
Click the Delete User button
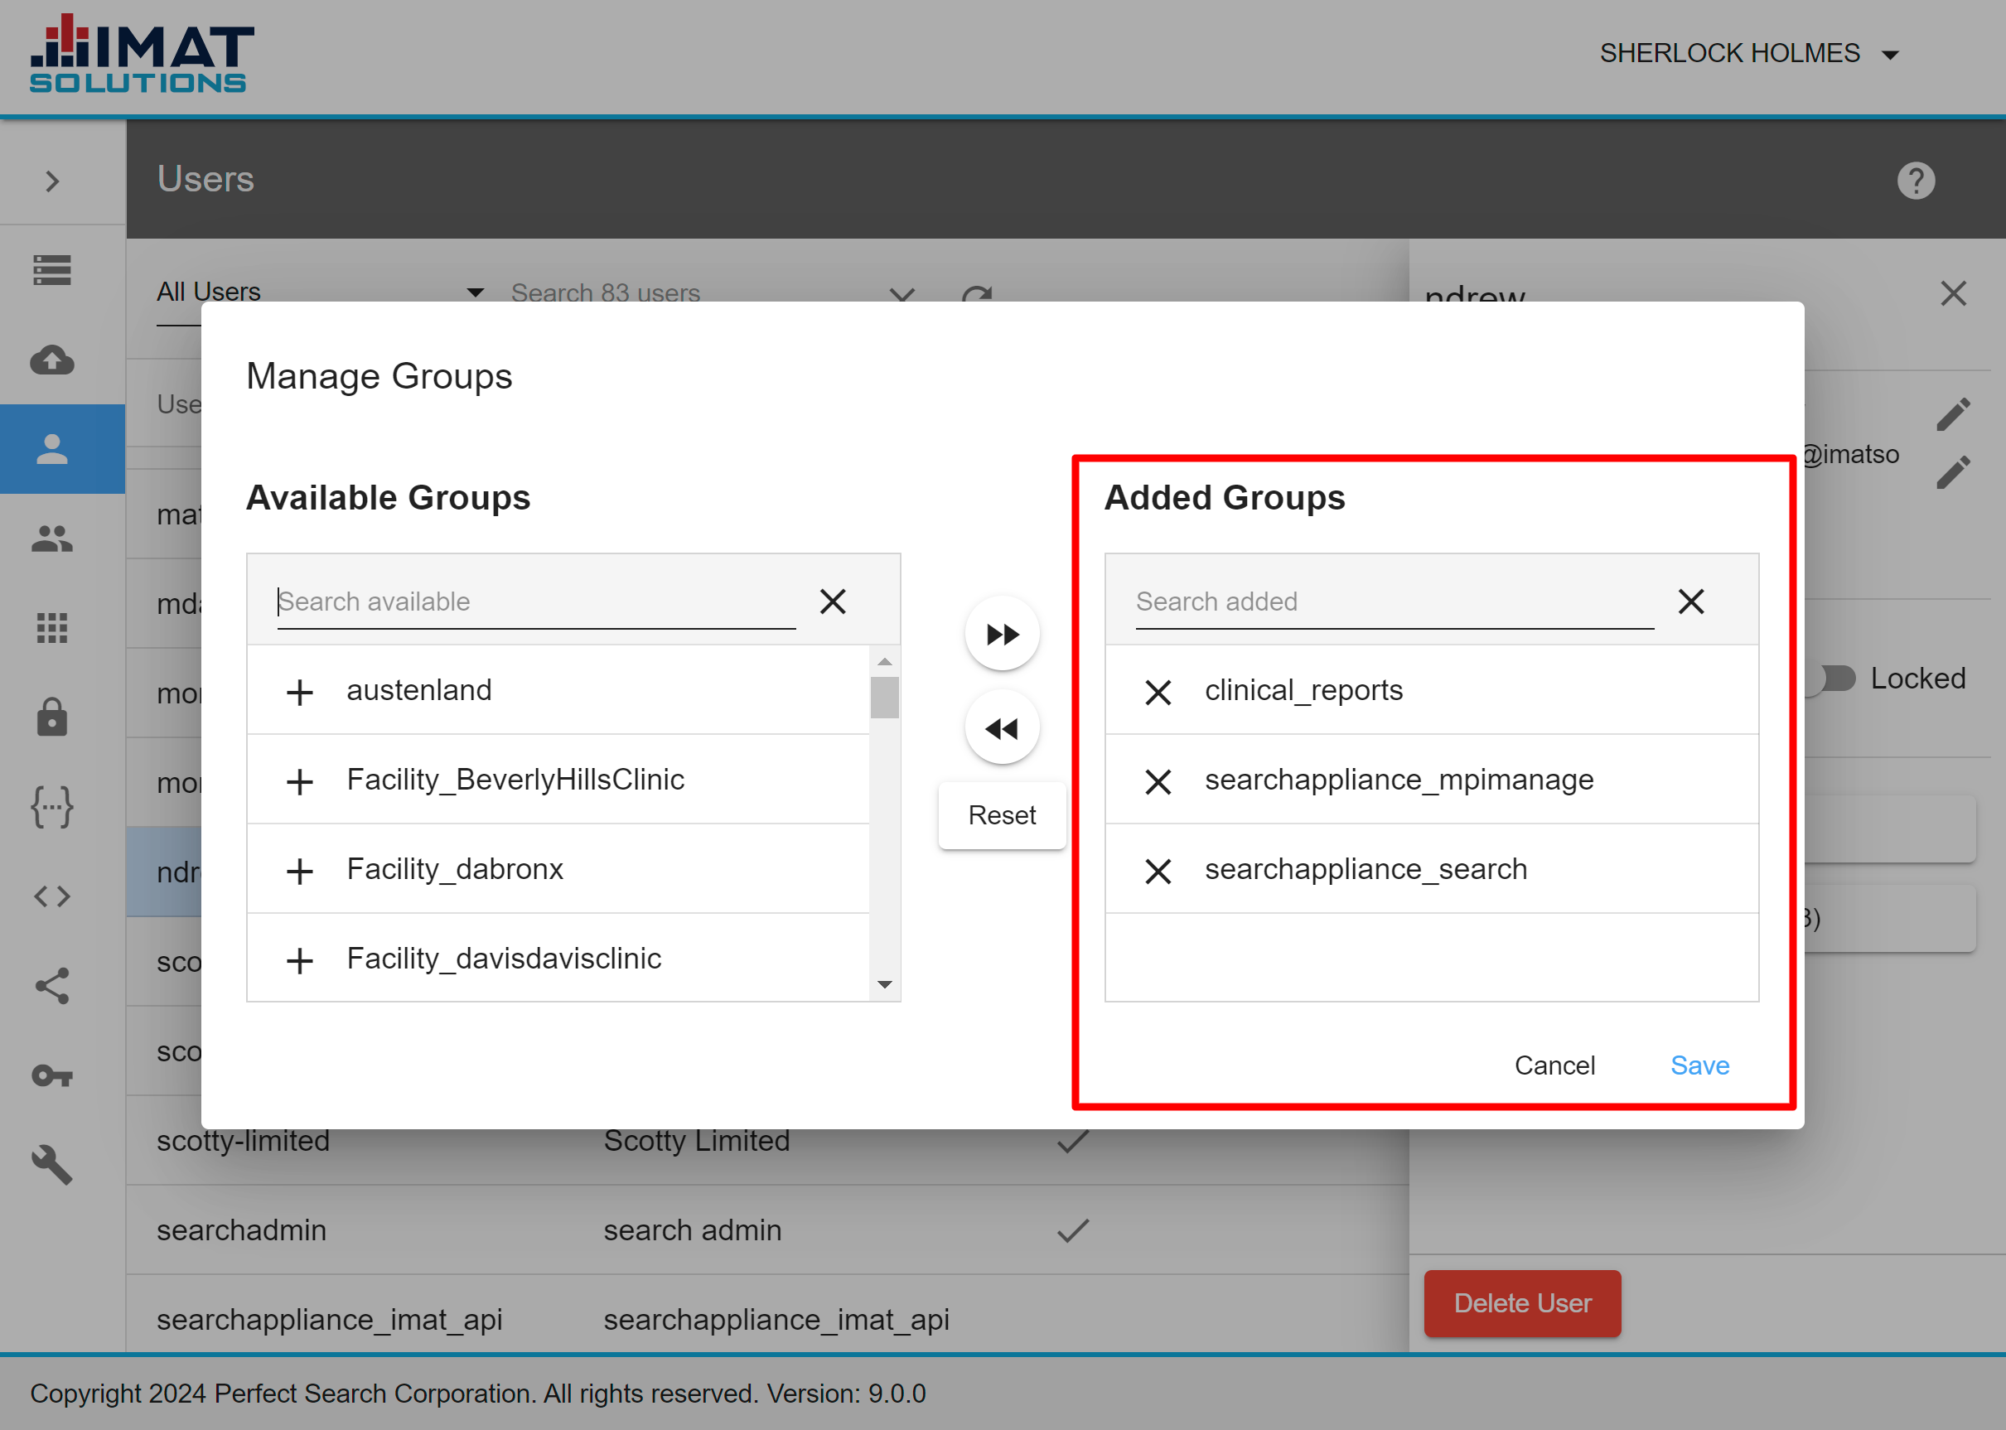pos(1521,1303)
